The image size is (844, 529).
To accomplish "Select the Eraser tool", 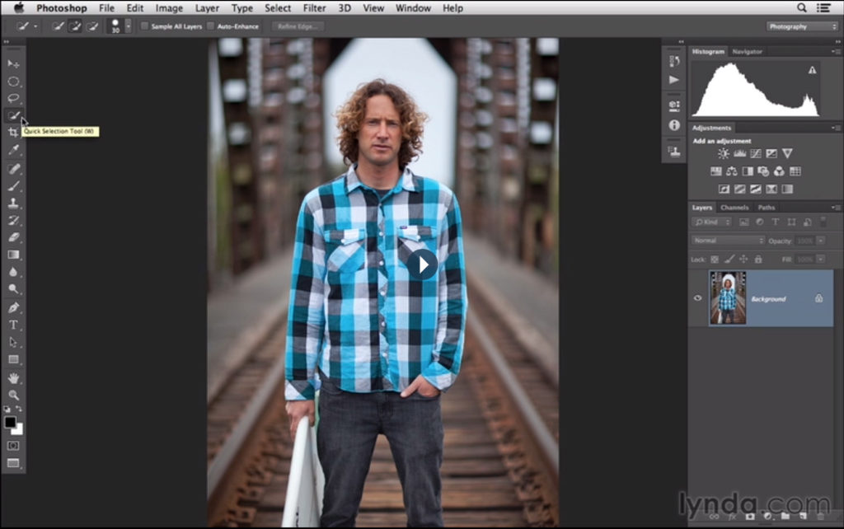I will pyautogui.click(x=13, y=237).
